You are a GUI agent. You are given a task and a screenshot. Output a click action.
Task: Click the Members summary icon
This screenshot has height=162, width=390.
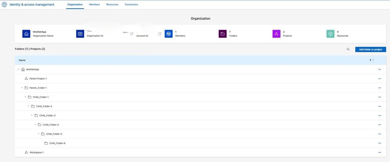tap(169, 34)
